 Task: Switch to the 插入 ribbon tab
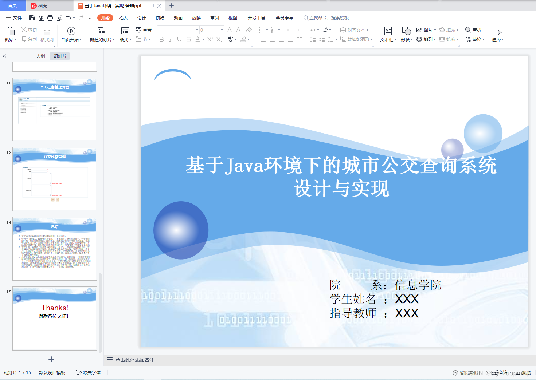[x=123, y=17]
